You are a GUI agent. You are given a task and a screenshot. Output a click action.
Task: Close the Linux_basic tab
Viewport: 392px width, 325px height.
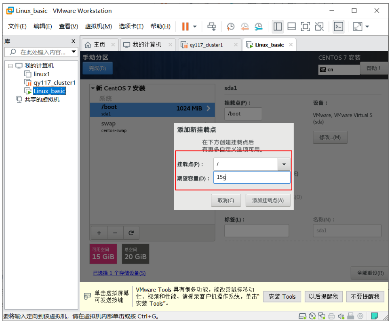coord(291,44)
